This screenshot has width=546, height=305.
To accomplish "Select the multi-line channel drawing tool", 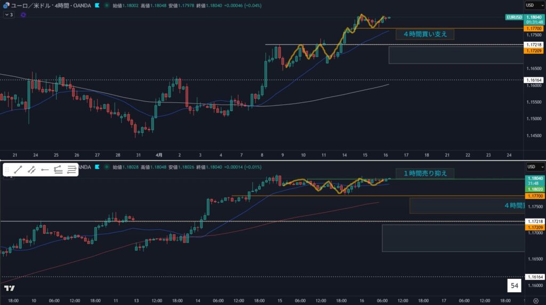I will pos(59,170).
